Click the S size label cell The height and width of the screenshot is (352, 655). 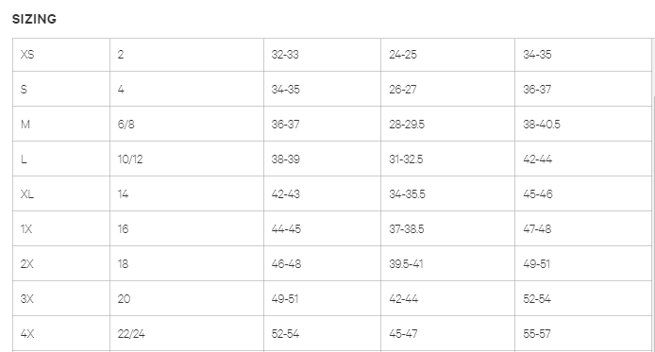point(61,89)
